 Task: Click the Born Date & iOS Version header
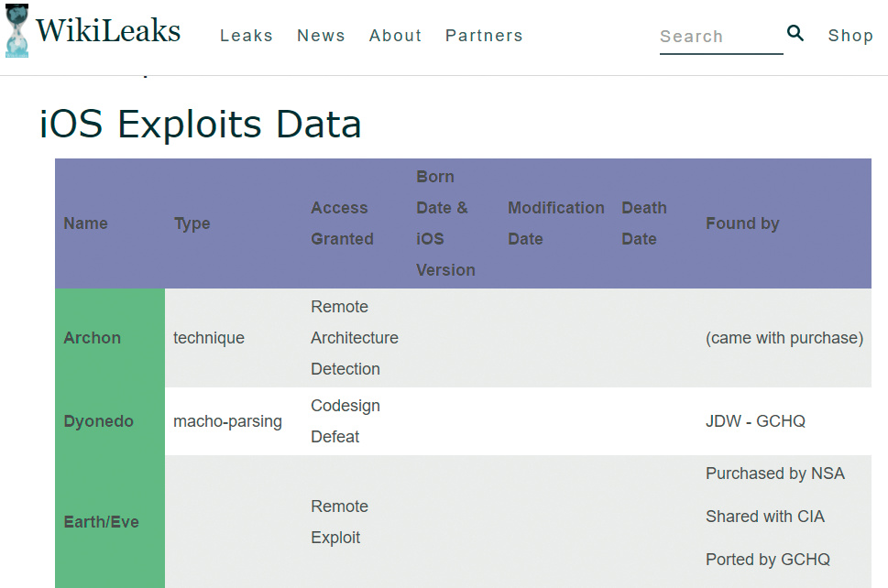pyautogui.click(x=445, y=223)
